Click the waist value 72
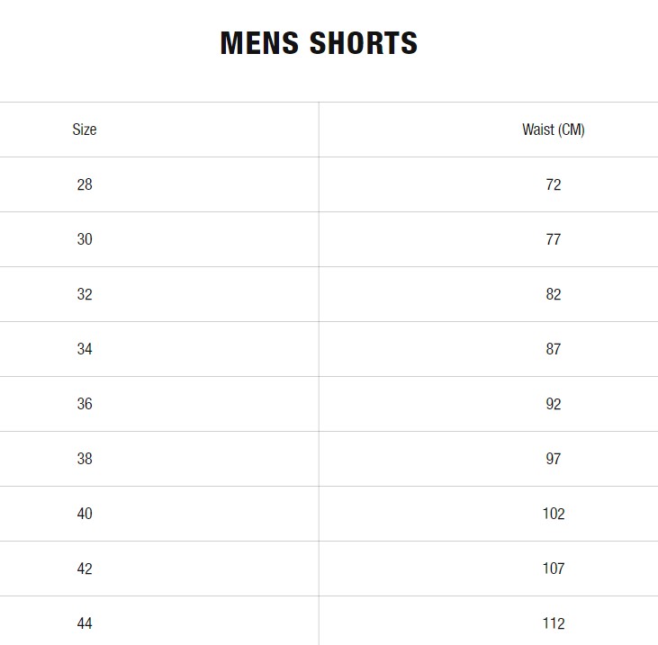Image resolution: width=658 pixels, height=645 pixels. [553, 184]
